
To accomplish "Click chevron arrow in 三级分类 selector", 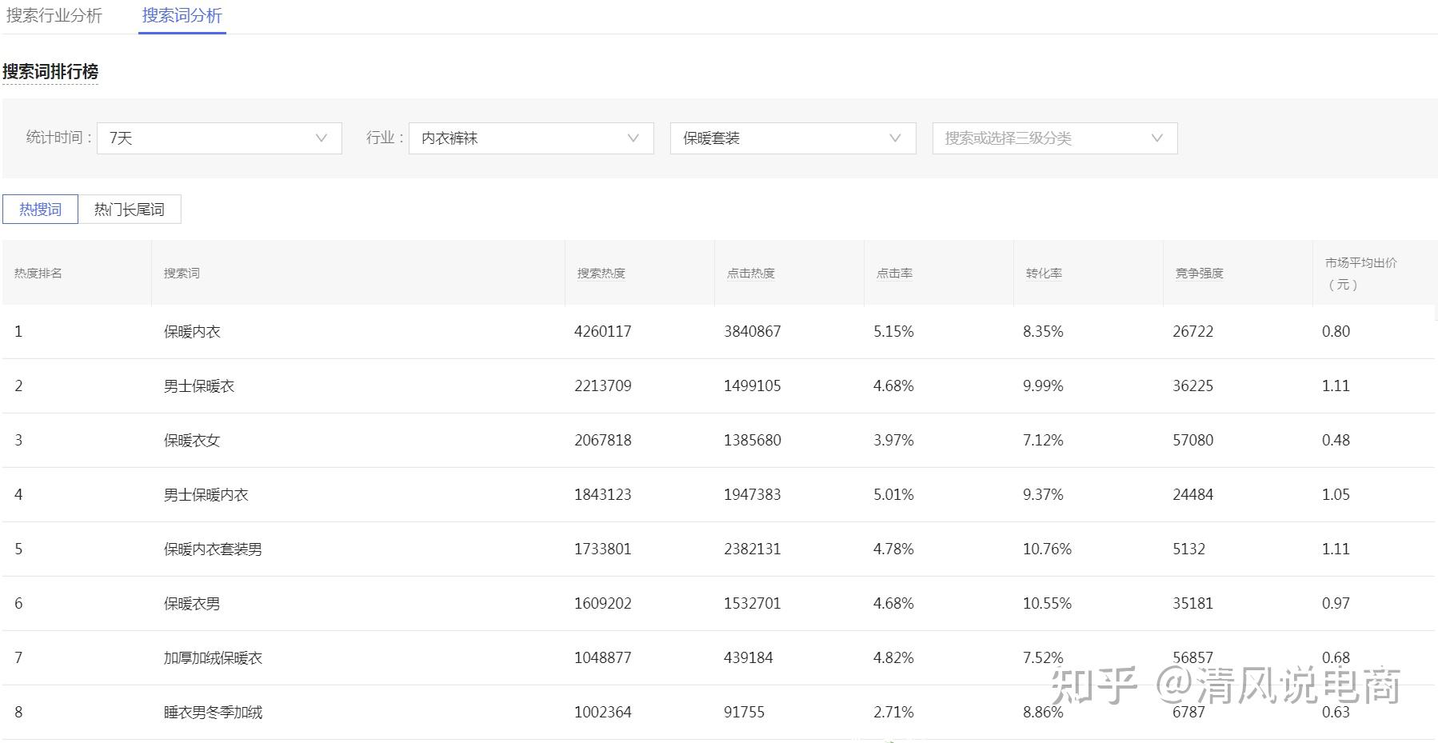I will (x=1157, y=138).
